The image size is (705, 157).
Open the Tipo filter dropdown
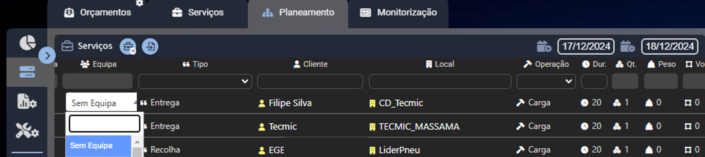click(195, 81)
